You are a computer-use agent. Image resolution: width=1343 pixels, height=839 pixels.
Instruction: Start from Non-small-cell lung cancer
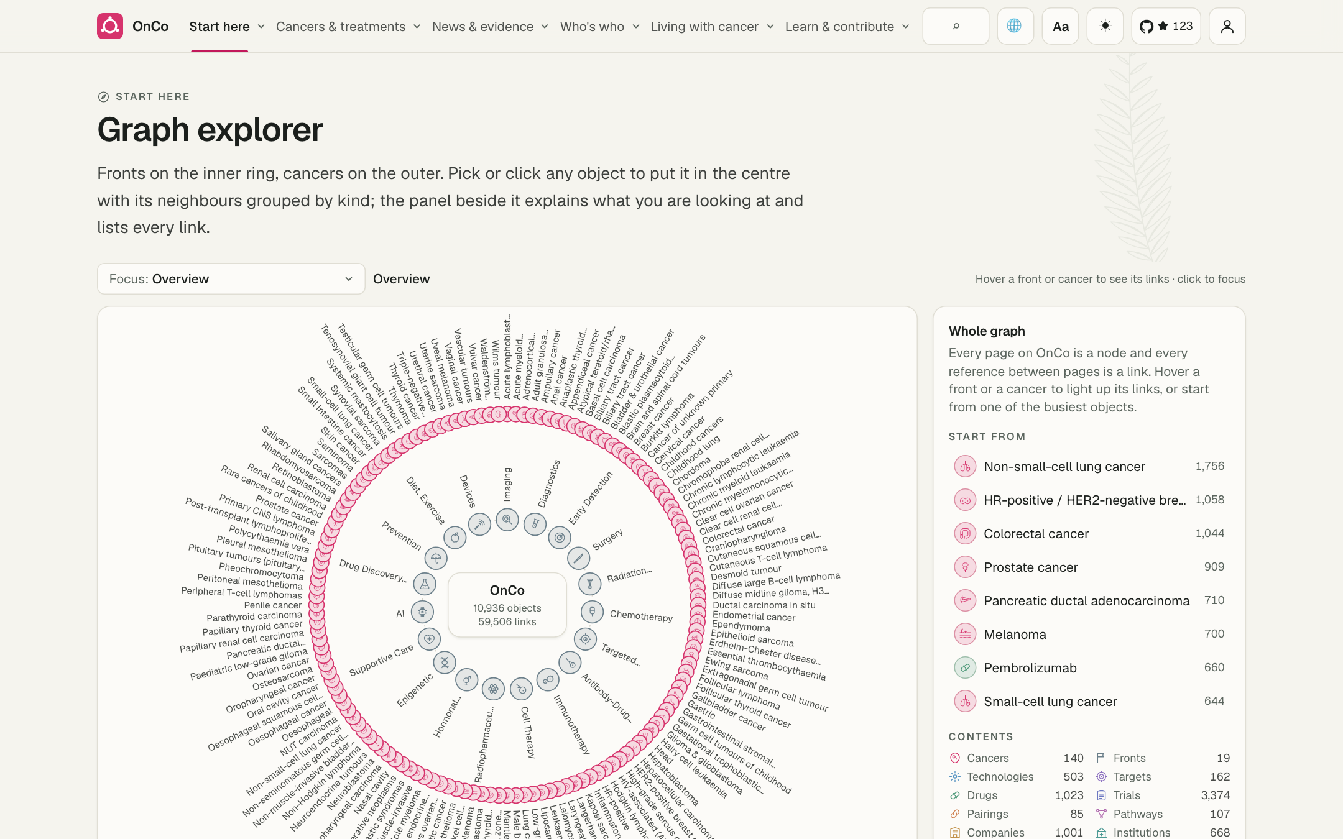tap(1089, 466)
